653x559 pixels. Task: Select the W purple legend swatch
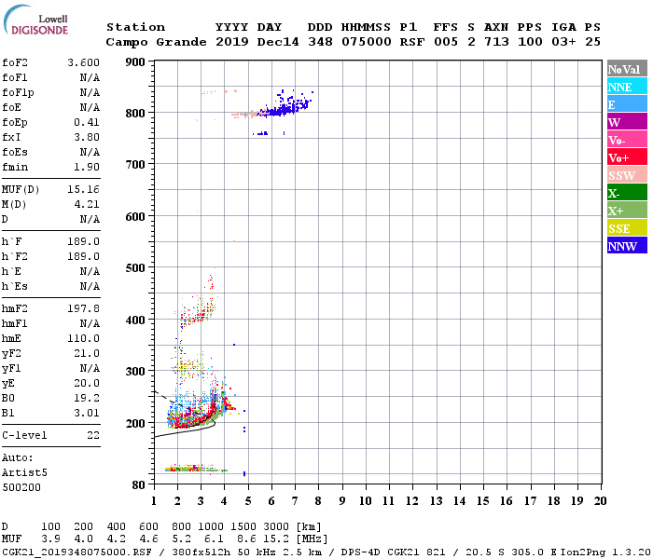(627, 122)
